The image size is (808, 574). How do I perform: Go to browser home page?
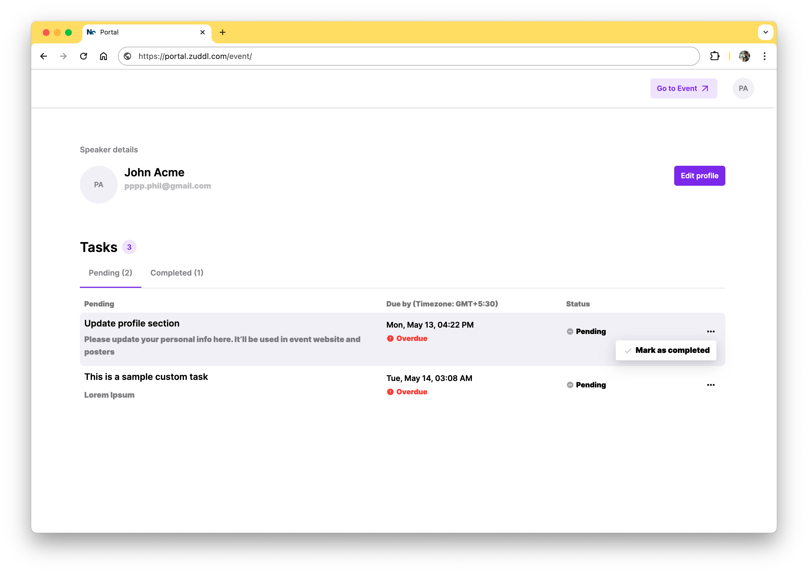coord(103,56)
